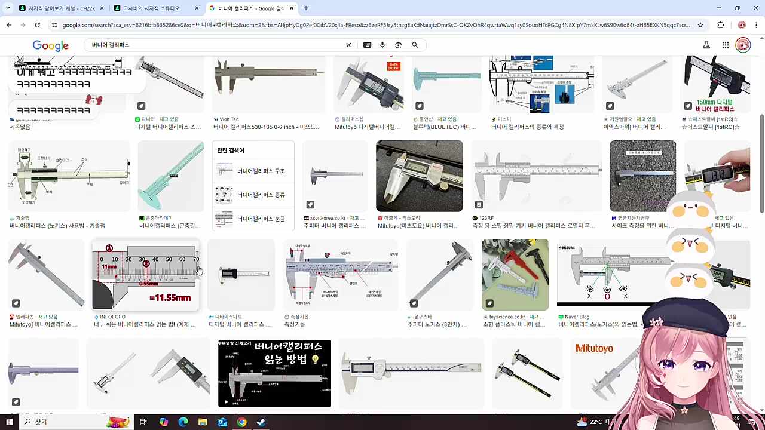Image resolution: width=765 pixels, height=430 pixels.
Task: Open a new browser tab
Action: 305,8
